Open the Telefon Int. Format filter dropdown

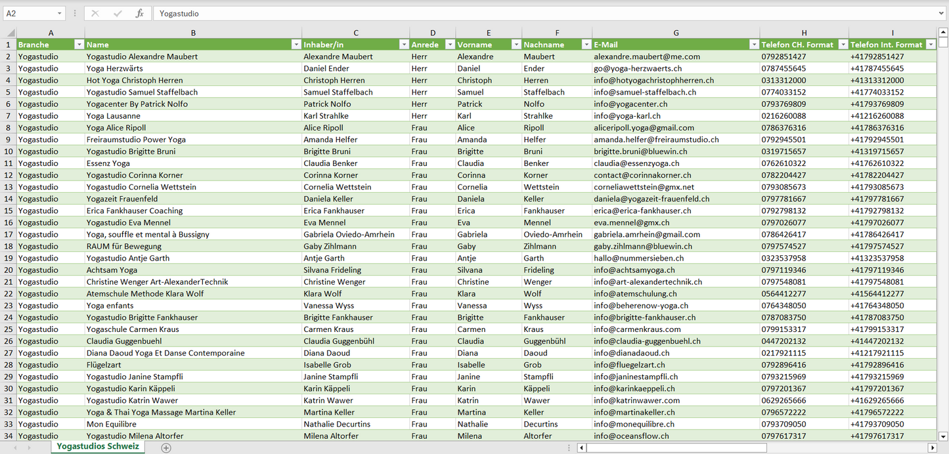point(931,45)
